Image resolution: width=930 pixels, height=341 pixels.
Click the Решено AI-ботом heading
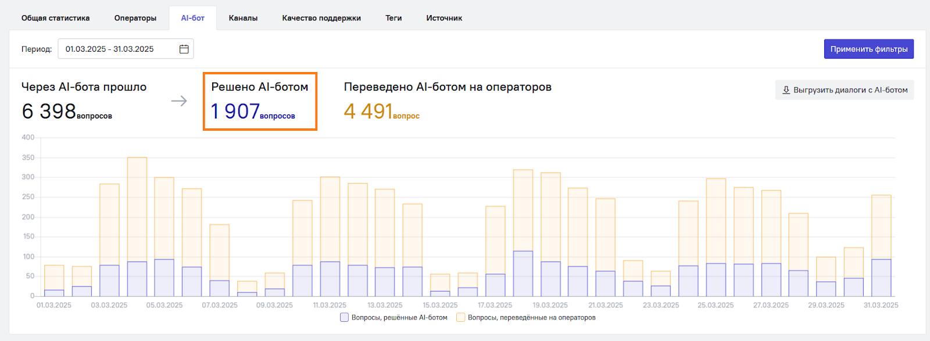260,87
